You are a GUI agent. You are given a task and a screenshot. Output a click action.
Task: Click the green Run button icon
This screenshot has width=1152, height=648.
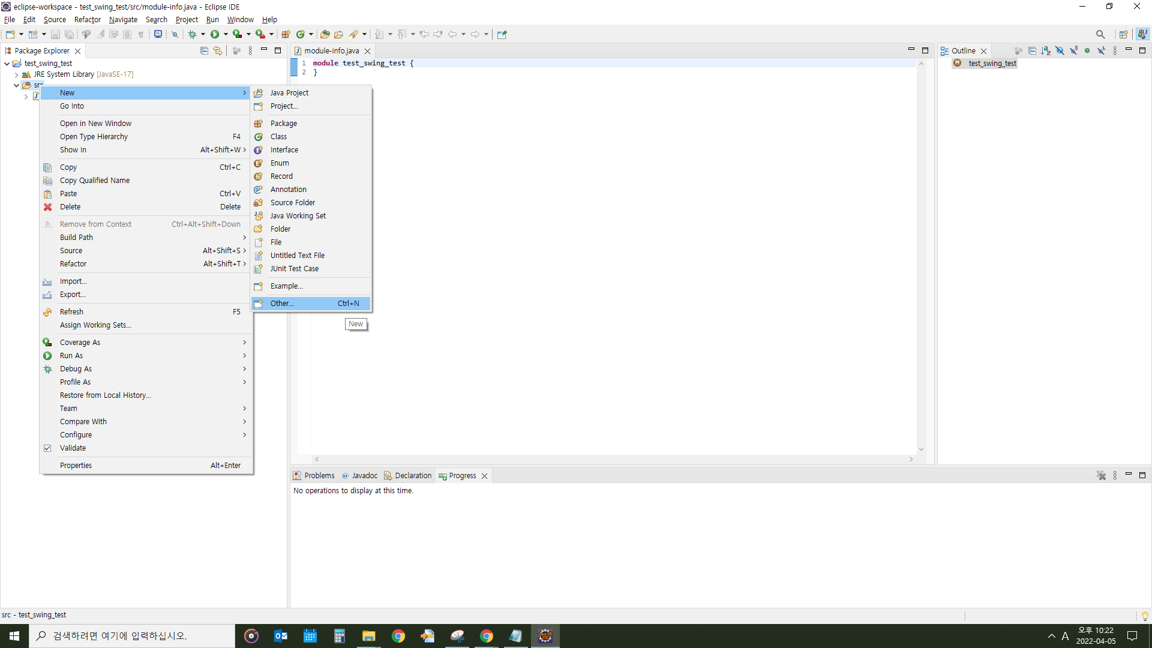[x=215, y=34]
